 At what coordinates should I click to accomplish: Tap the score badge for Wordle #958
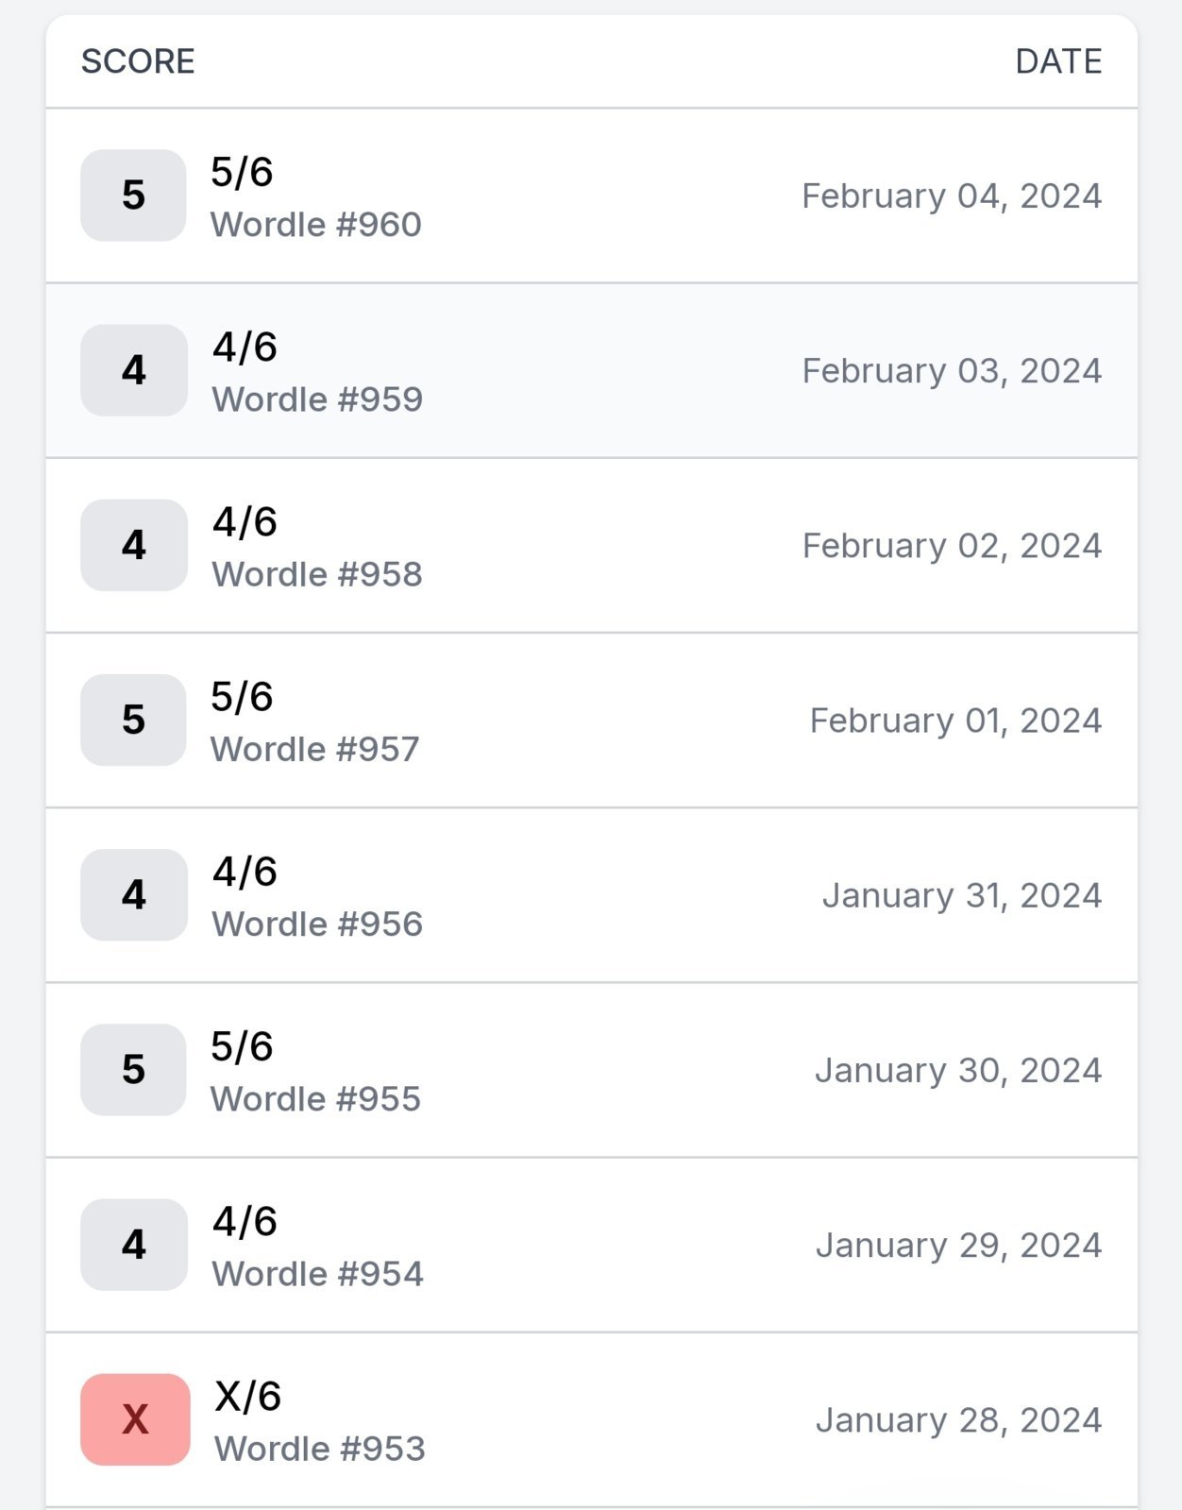point(133,545)
